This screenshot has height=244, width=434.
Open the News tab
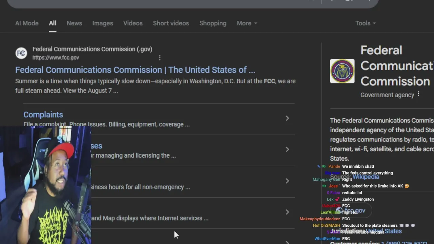[74, 23]
